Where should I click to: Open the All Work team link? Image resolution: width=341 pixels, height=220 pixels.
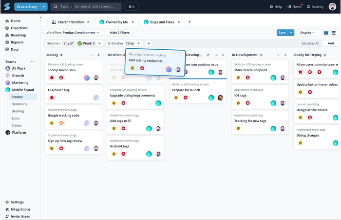click(x=16, y=68)
